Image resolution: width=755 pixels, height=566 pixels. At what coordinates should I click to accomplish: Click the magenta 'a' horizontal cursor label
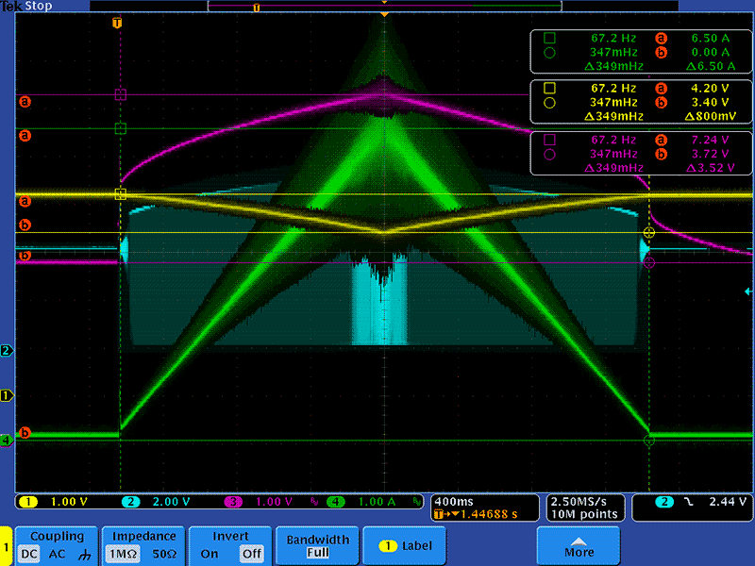25,102
